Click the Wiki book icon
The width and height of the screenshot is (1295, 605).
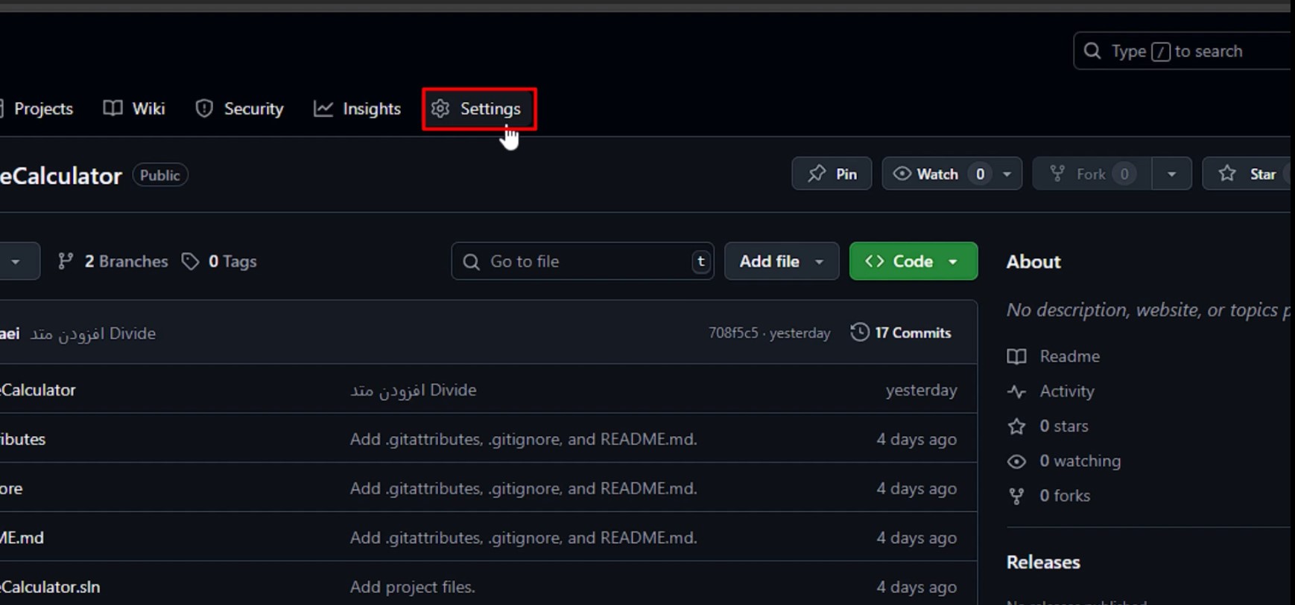pyautogui.click(x=113, y=109)
